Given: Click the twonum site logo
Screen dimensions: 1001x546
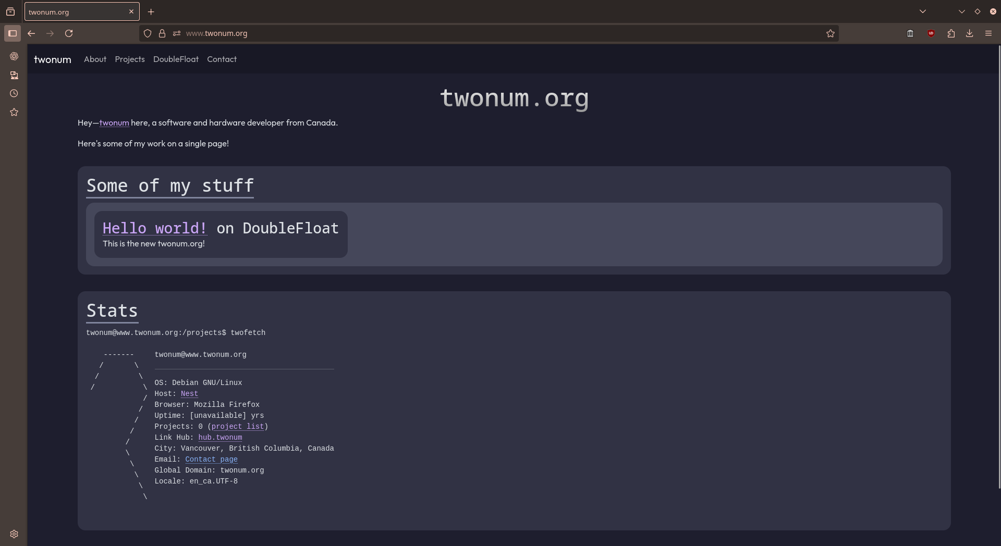Looking at the screenshot, I should tap(53, 59).
